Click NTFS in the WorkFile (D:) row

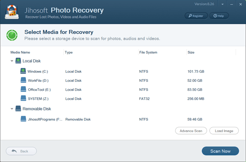(143, 81)
